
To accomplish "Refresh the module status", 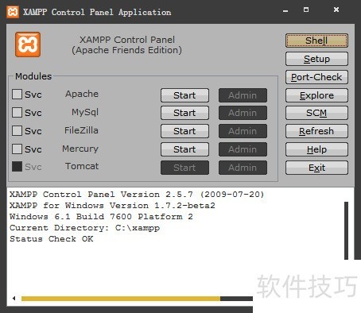I will [316, 131].
